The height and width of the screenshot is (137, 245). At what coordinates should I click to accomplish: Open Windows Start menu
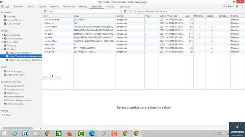[x=4, y=134]
